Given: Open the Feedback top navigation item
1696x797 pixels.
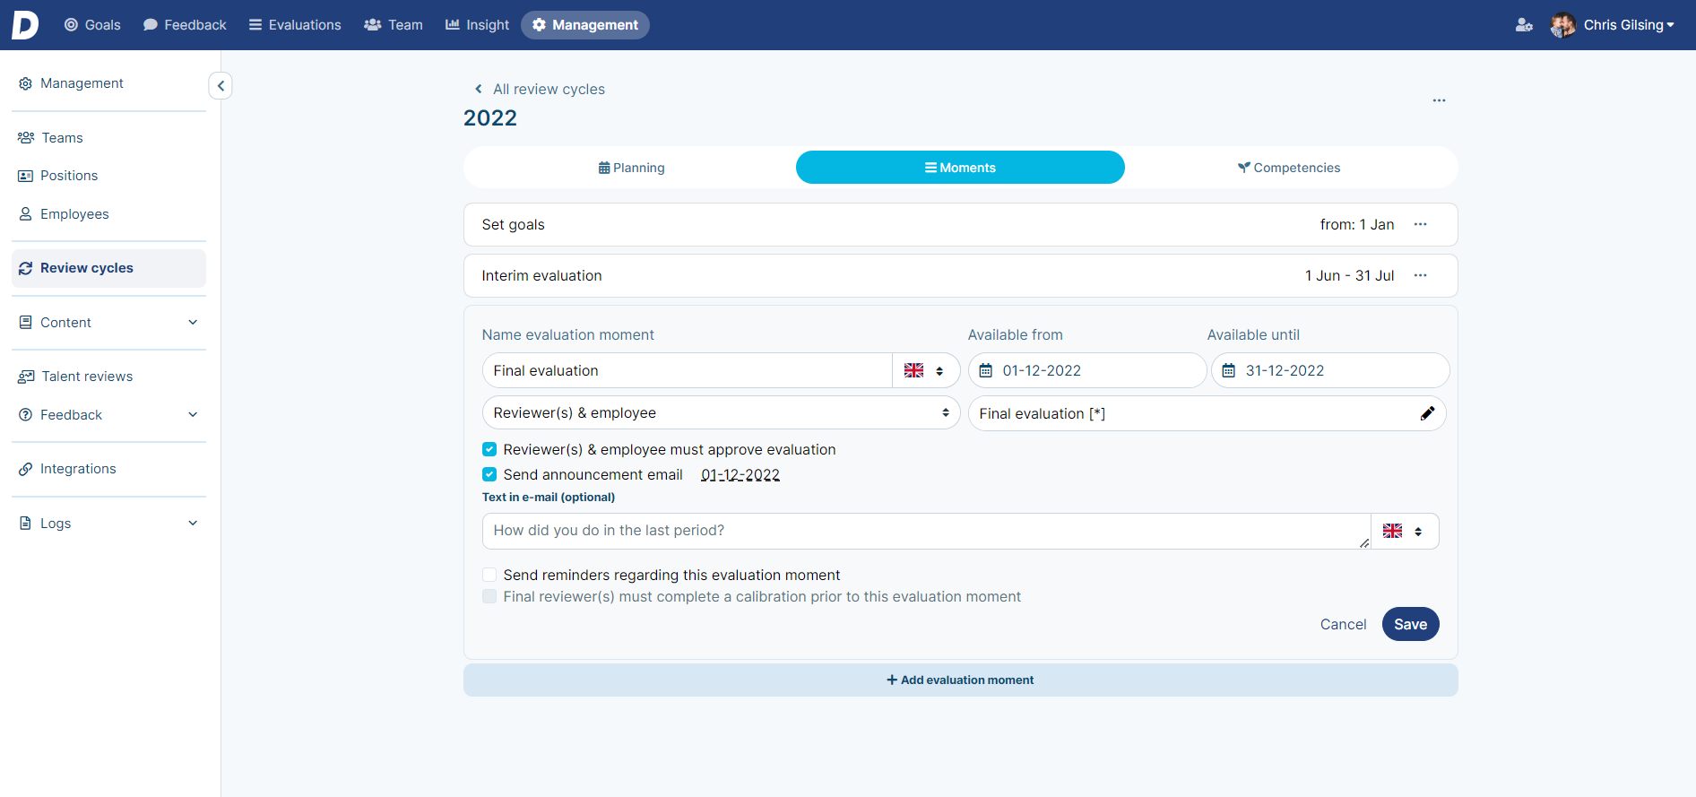Looking at the screenshot, I should click(185, 25).
